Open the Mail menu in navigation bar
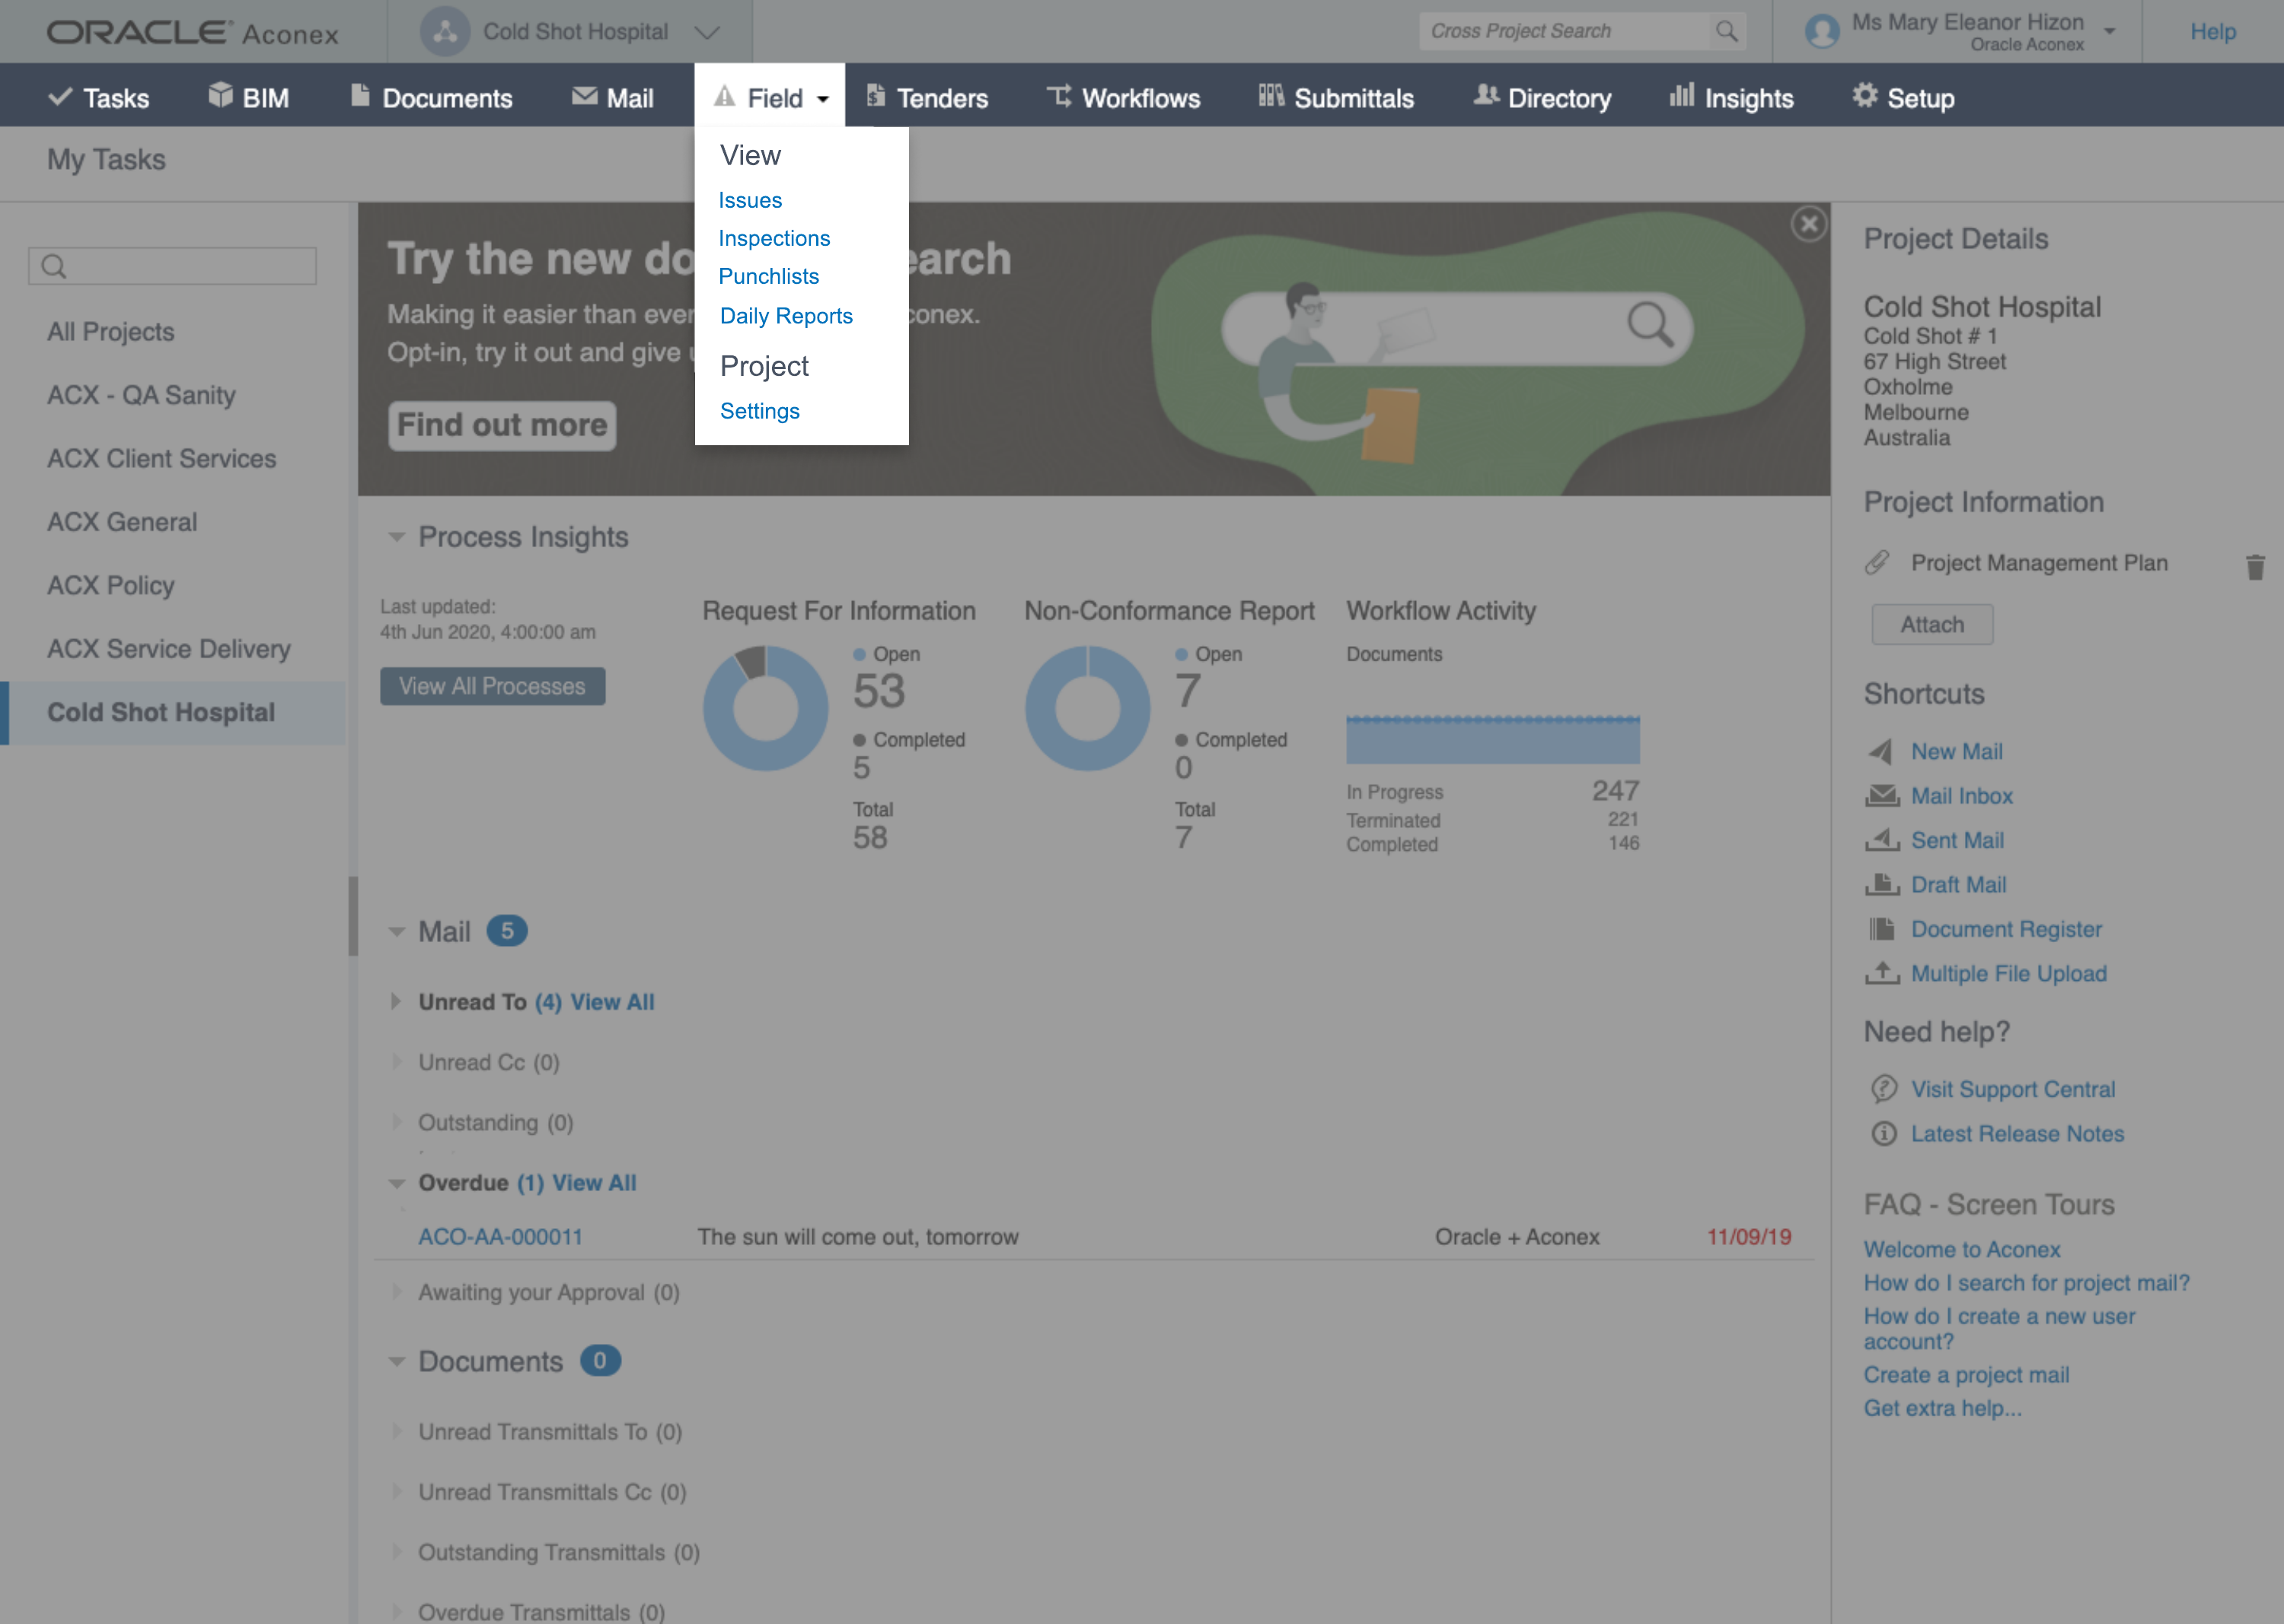The width and height of the screenshot is (2284, 1624). pyautogui.click(x=612, y=97)
